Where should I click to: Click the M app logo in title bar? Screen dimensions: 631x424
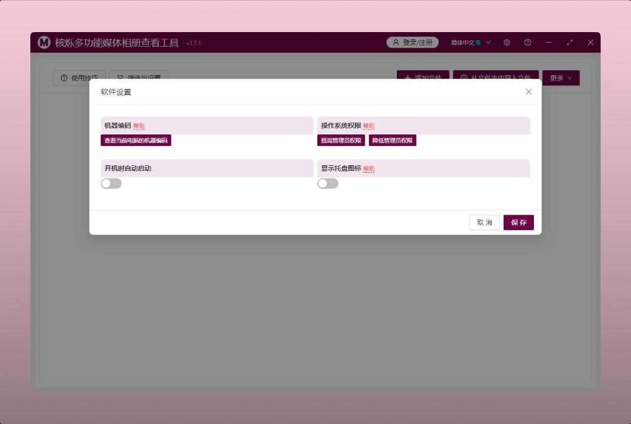(x=44, y=42)
